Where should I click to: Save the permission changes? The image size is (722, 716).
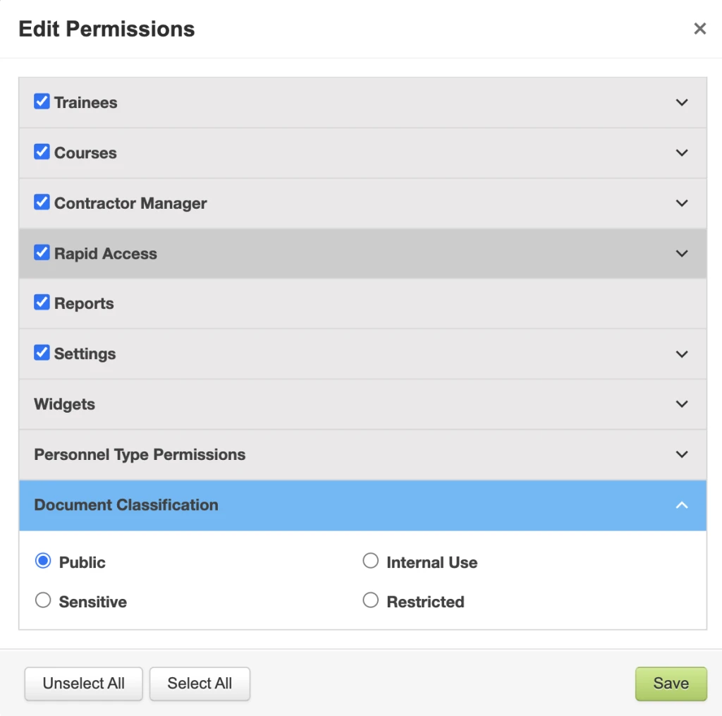pos(671,684)
